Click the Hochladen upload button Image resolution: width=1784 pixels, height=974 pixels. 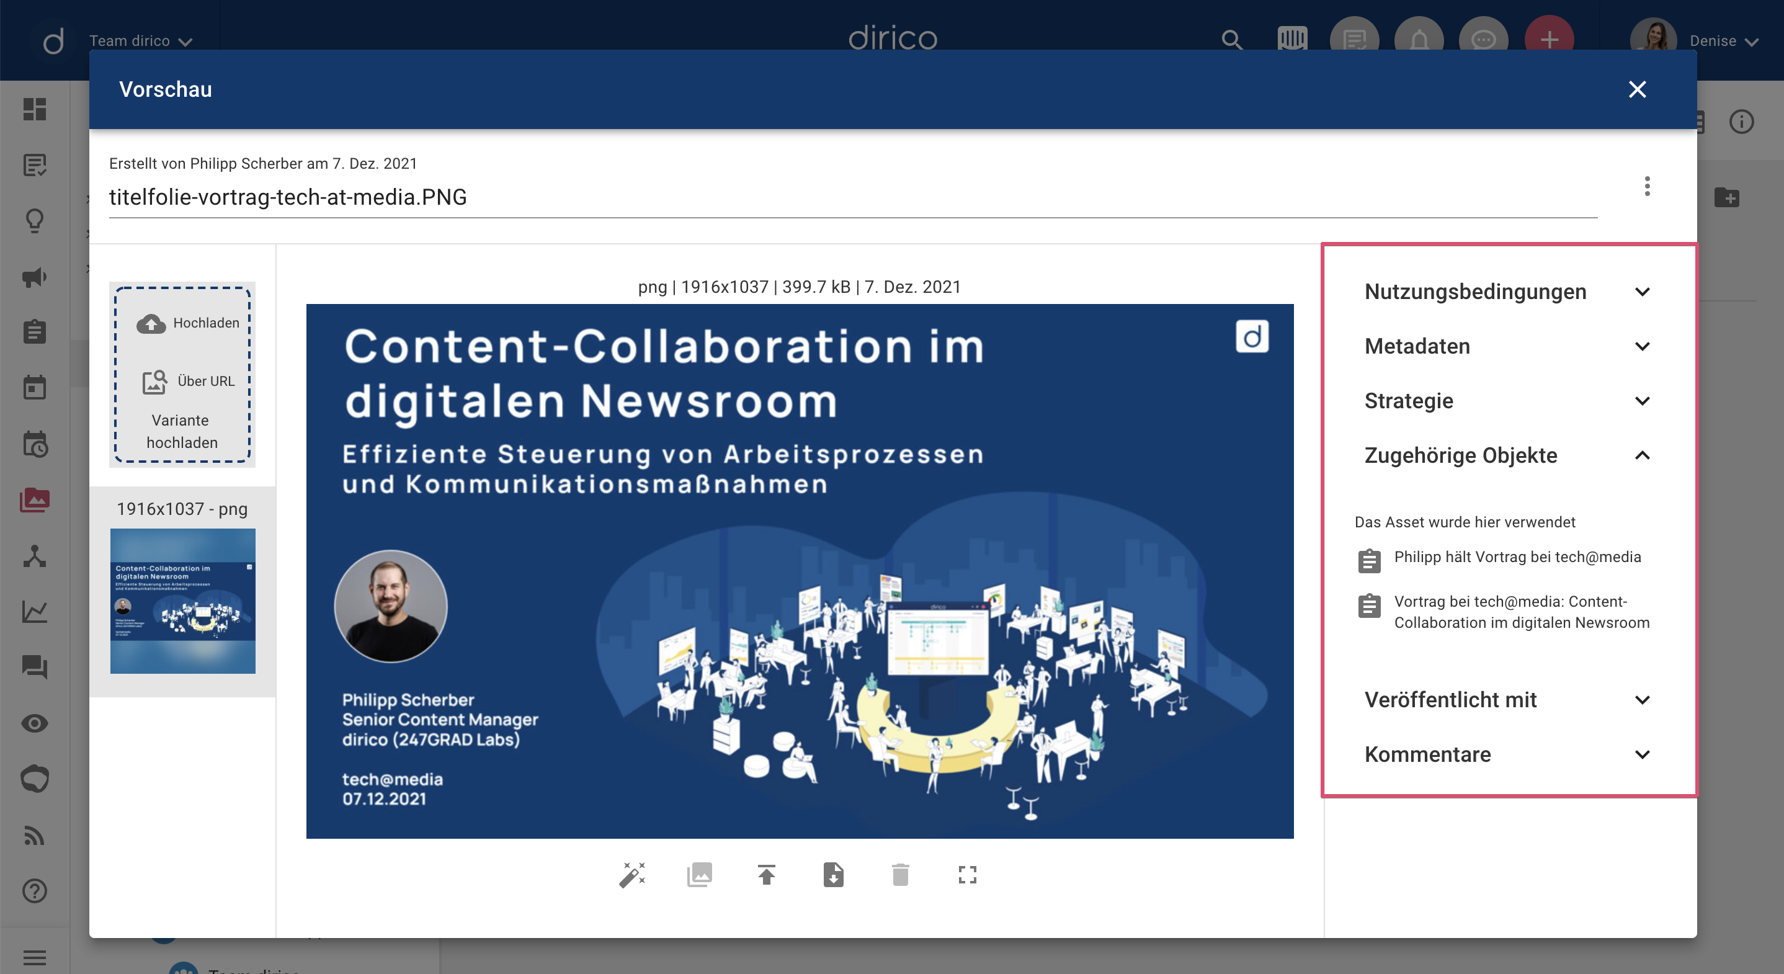point(188,323)
